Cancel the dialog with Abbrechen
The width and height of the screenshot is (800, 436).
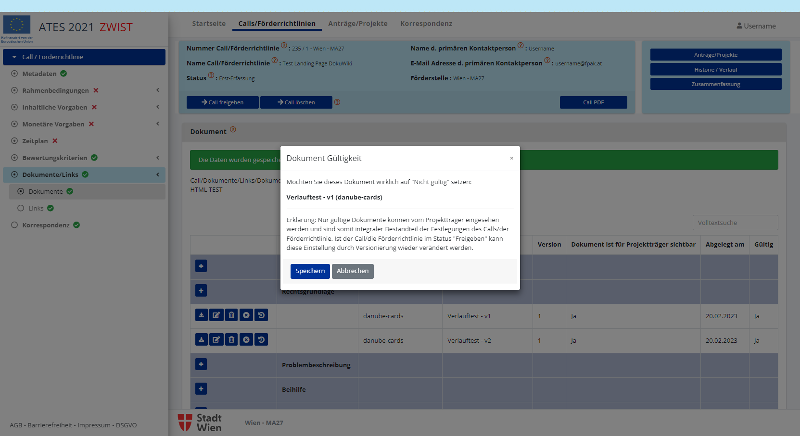pyautogui.click(x=353, y=271)
